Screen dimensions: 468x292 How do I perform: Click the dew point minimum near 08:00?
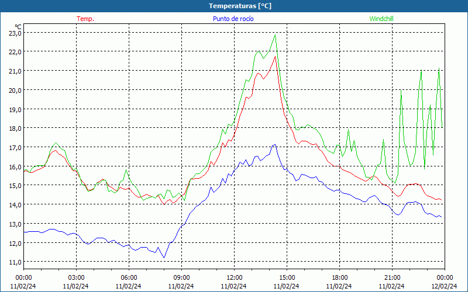pos(164,258)
